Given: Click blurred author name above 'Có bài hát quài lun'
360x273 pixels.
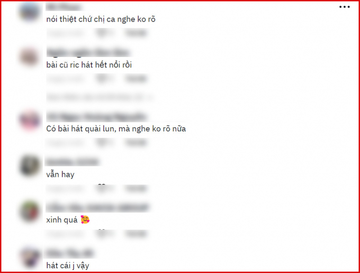Looking at the screenshot, I should (x=96, y=117).
